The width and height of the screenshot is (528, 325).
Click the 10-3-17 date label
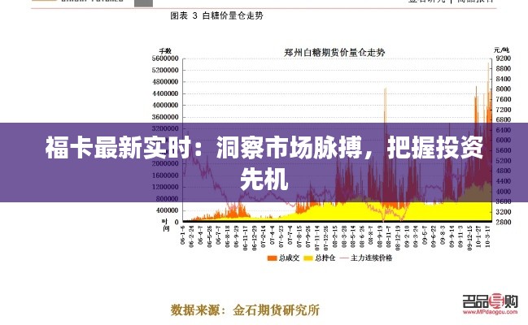click(487, 237)
